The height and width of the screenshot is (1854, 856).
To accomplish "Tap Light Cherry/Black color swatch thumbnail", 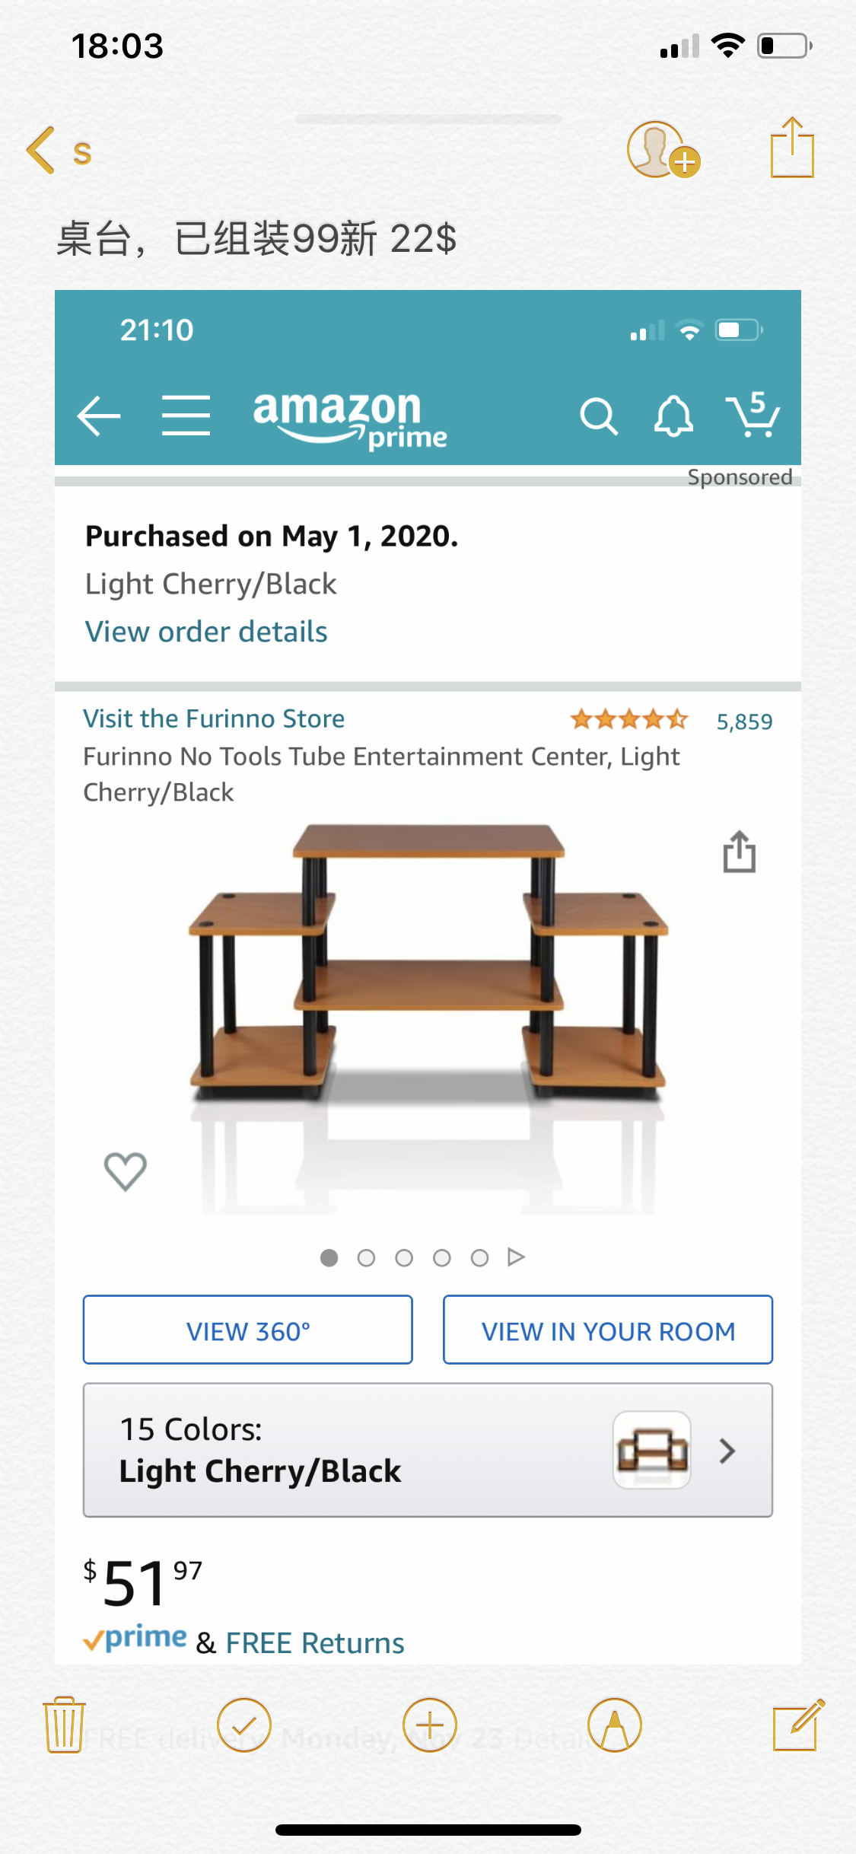I will coord(652,1450).
